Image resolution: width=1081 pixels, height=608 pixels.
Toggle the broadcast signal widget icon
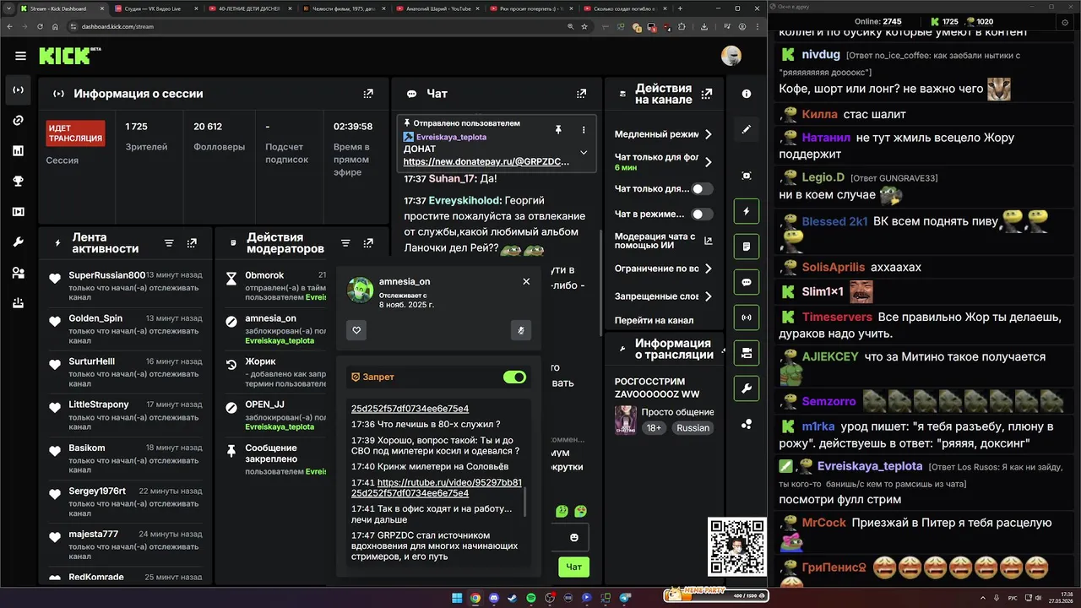[747, 318]
